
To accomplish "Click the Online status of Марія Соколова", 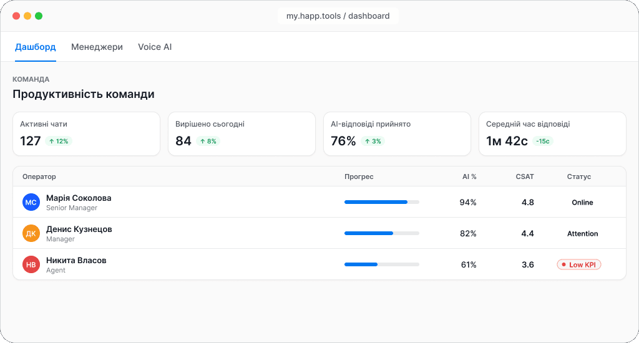I will pyautogui.click(x=582, y=203).
